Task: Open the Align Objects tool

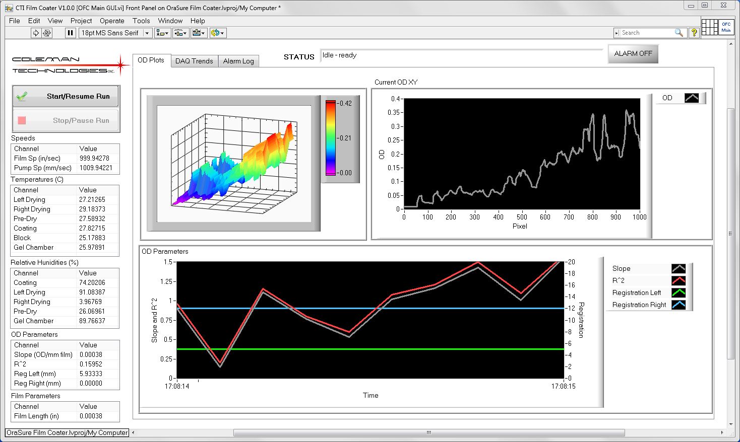Action: click(162, 33)
